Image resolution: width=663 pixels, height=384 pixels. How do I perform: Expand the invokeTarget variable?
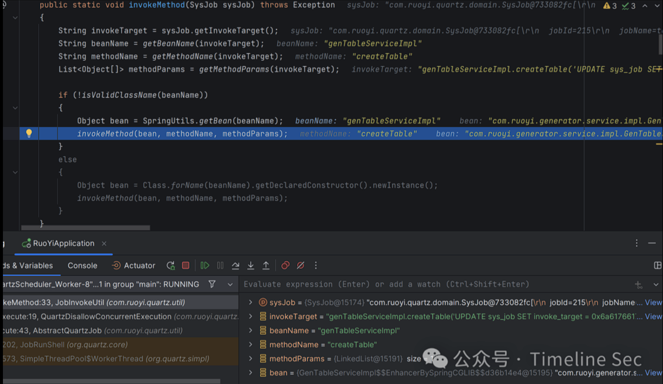[x=251, y=317]
